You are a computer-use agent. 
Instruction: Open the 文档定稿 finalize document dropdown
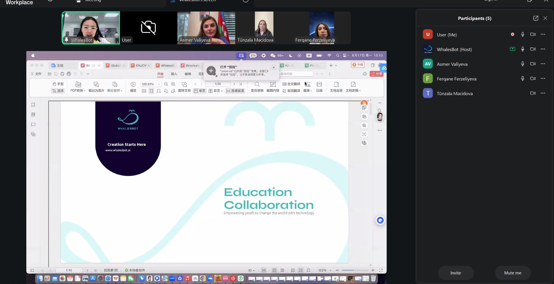353,87
